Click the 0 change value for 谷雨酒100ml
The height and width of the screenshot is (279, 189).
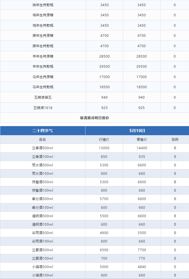pos(175,241)
